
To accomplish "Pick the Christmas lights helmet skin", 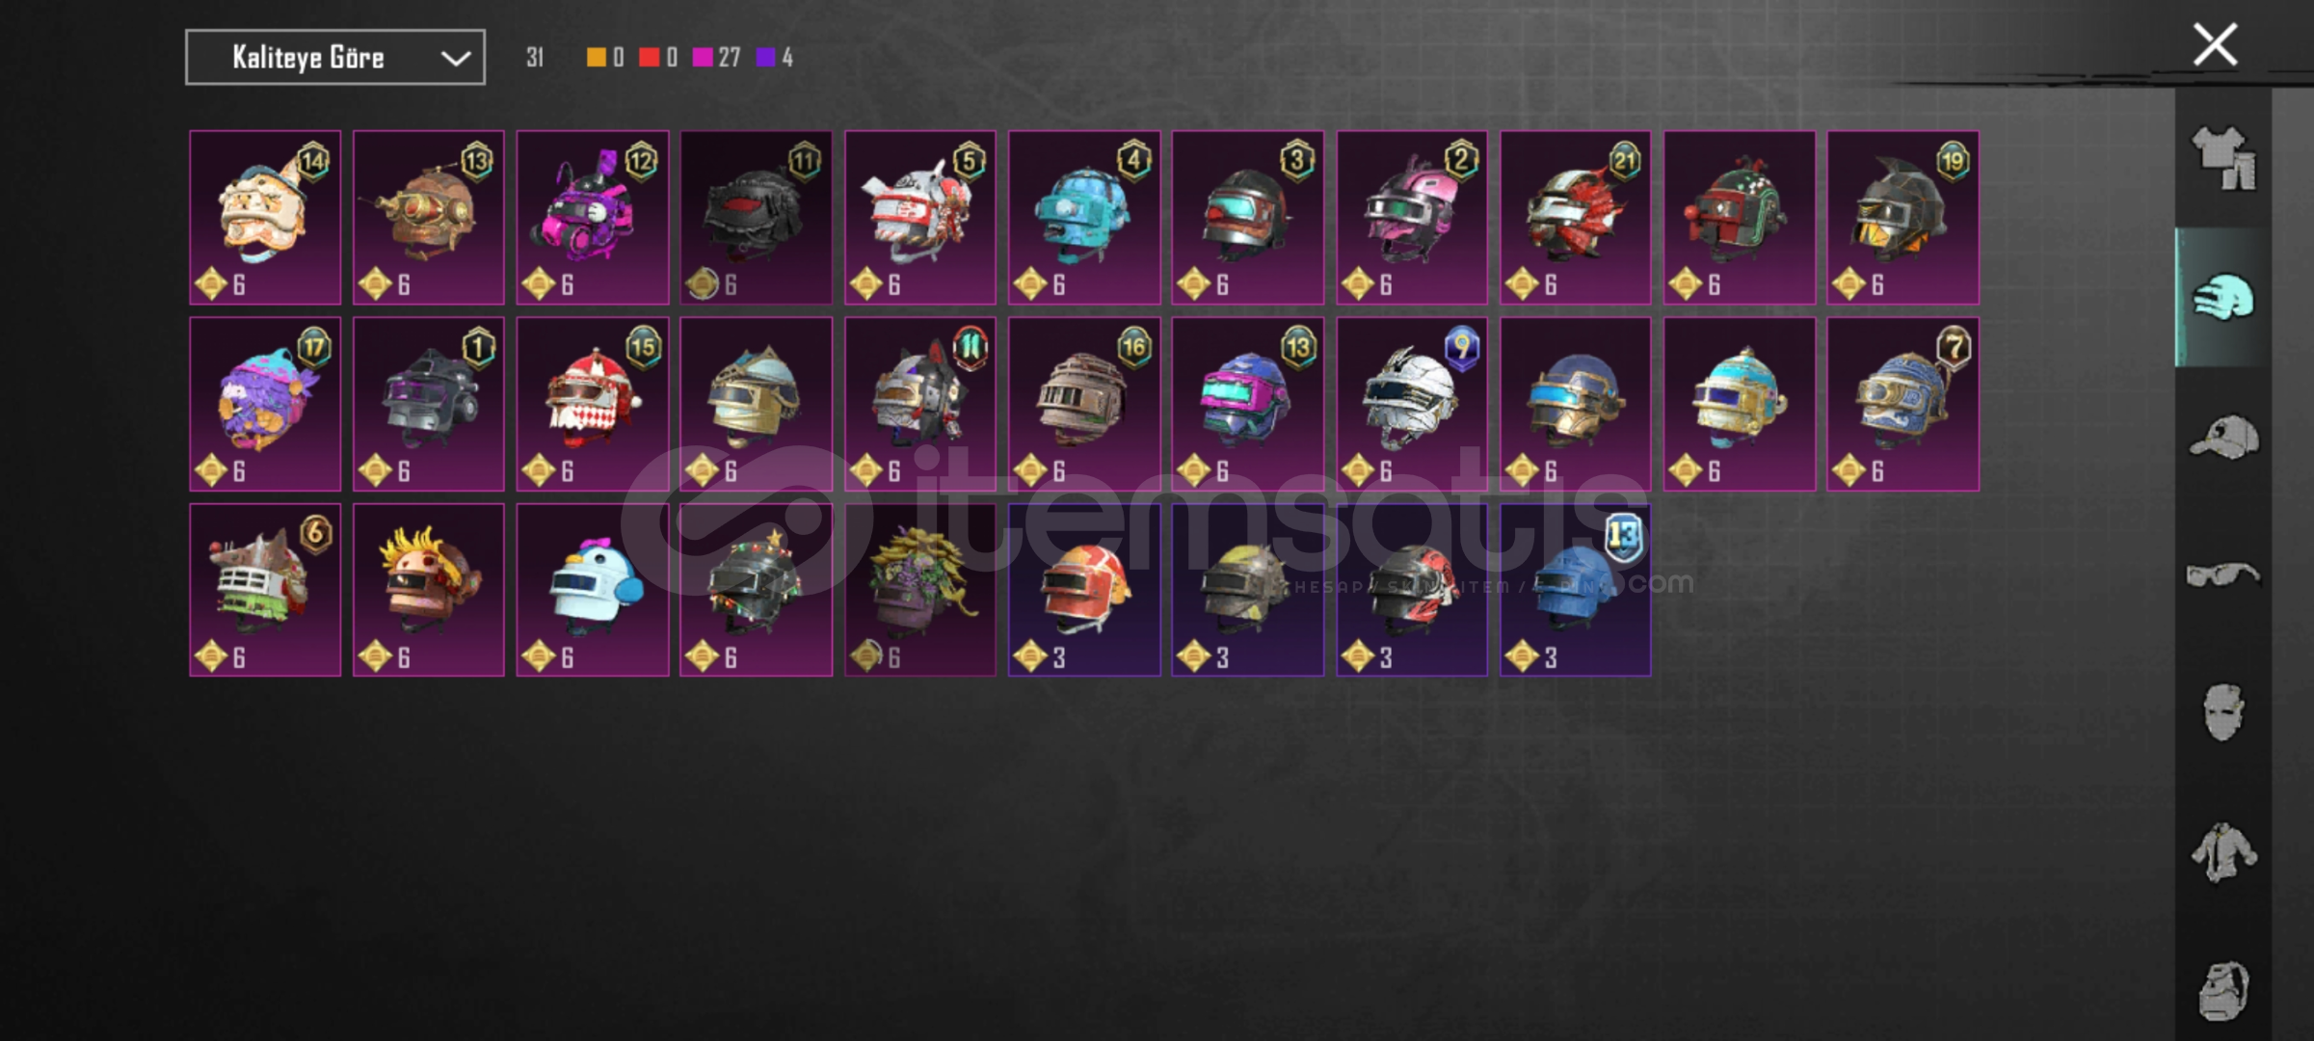I will (757, 590).
